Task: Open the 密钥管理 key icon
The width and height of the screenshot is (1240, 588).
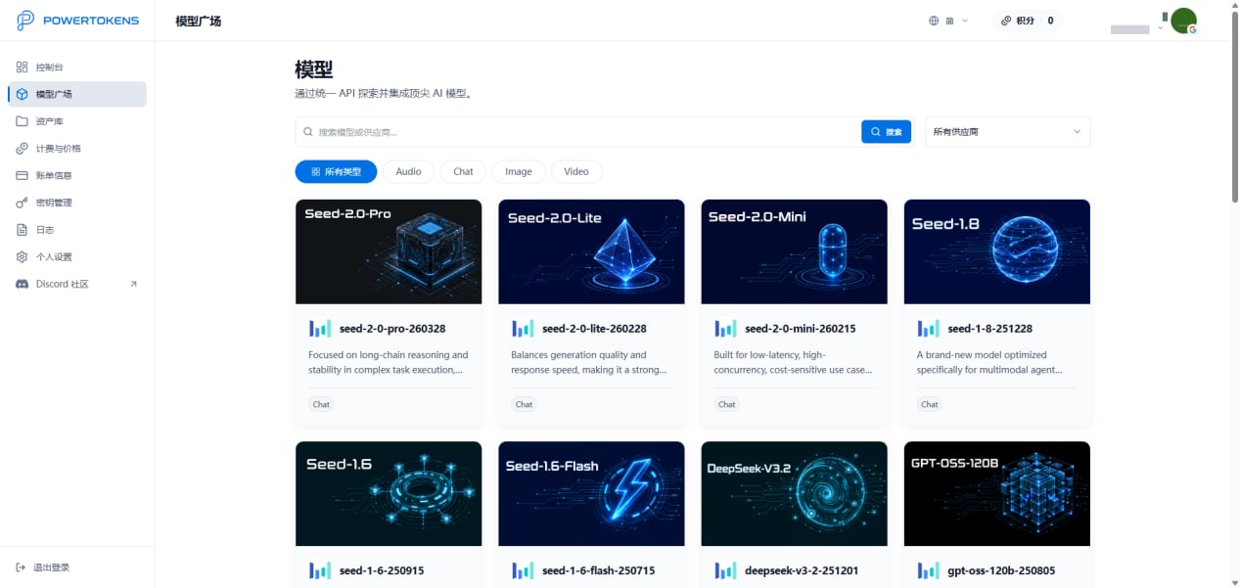Action: [x=22, y=203]
